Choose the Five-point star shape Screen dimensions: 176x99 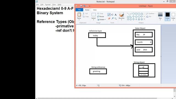point(139,19)
